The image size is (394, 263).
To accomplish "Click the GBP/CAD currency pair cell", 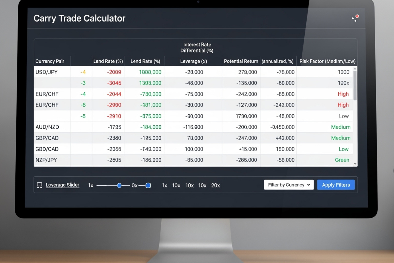I will click(47, 138).
